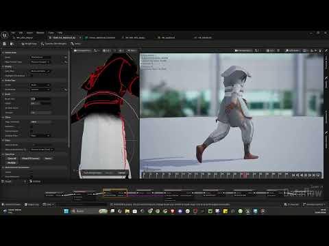
Task: Open the dropdown beside Multiply button section
Action: point(42,150)
